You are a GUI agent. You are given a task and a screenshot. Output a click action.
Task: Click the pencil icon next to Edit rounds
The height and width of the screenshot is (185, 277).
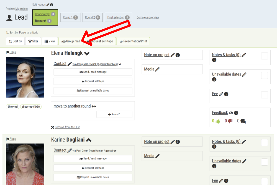(x=48, y=5)
